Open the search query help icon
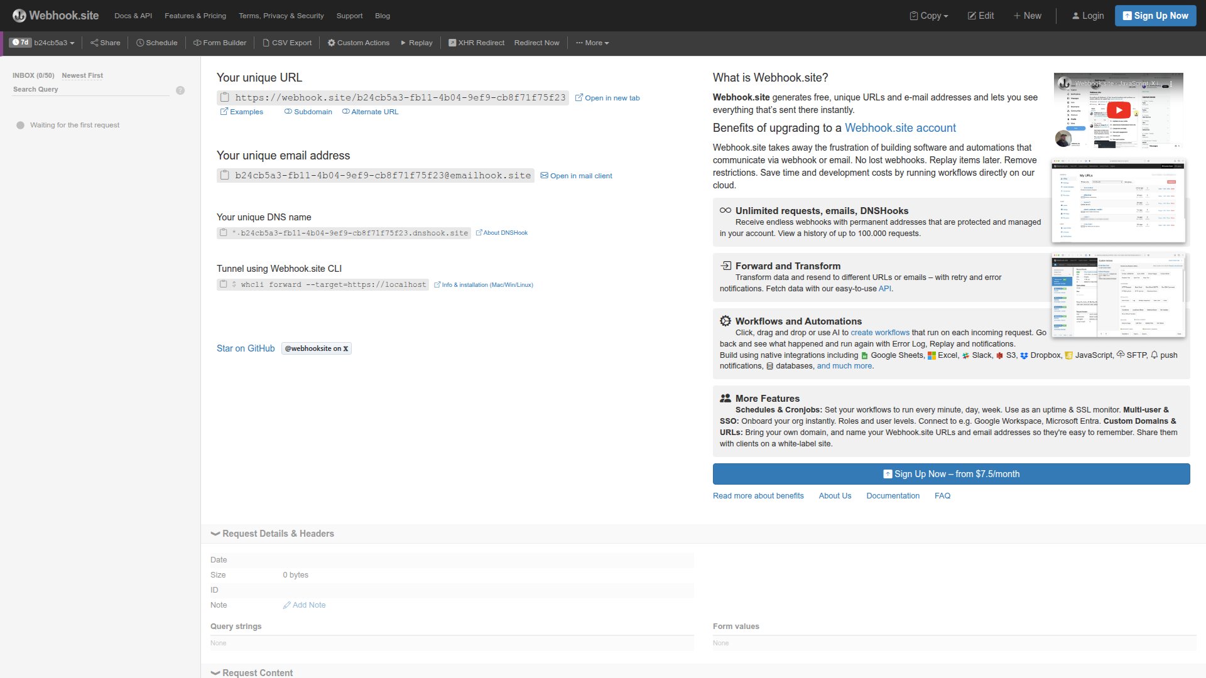 [x=180, y=90]
